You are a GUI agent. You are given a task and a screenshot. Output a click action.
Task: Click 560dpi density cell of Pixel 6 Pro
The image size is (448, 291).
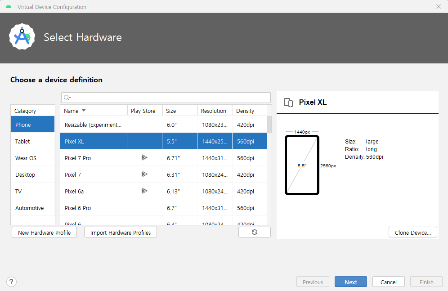[x=250, y=208]
